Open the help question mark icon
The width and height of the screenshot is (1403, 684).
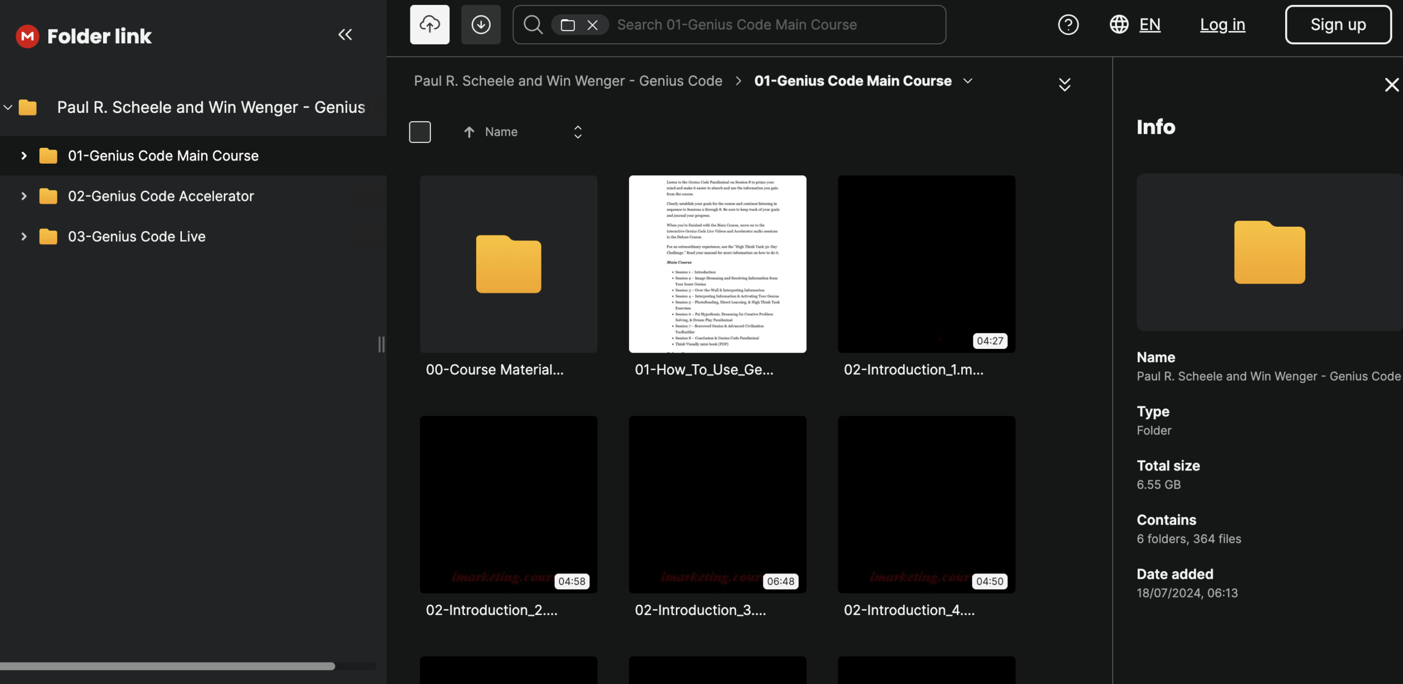tap(1068, 25)
